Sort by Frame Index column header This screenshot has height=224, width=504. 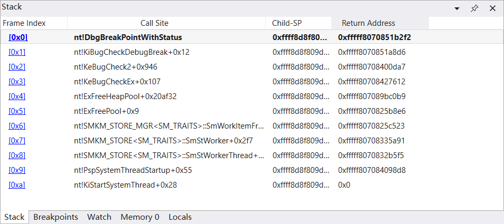[24, 23]
